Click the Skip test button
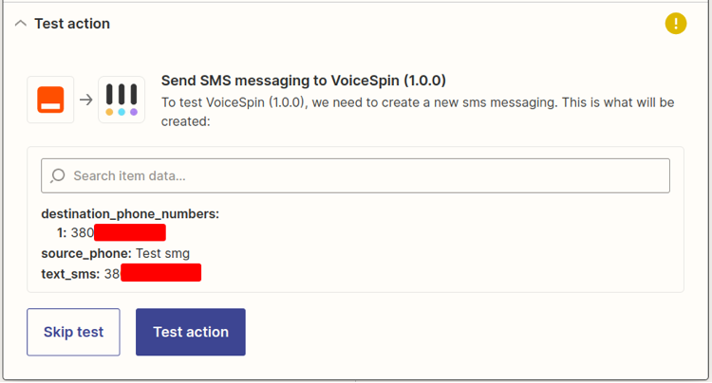 pyautogui.click(x=73, y=332)
